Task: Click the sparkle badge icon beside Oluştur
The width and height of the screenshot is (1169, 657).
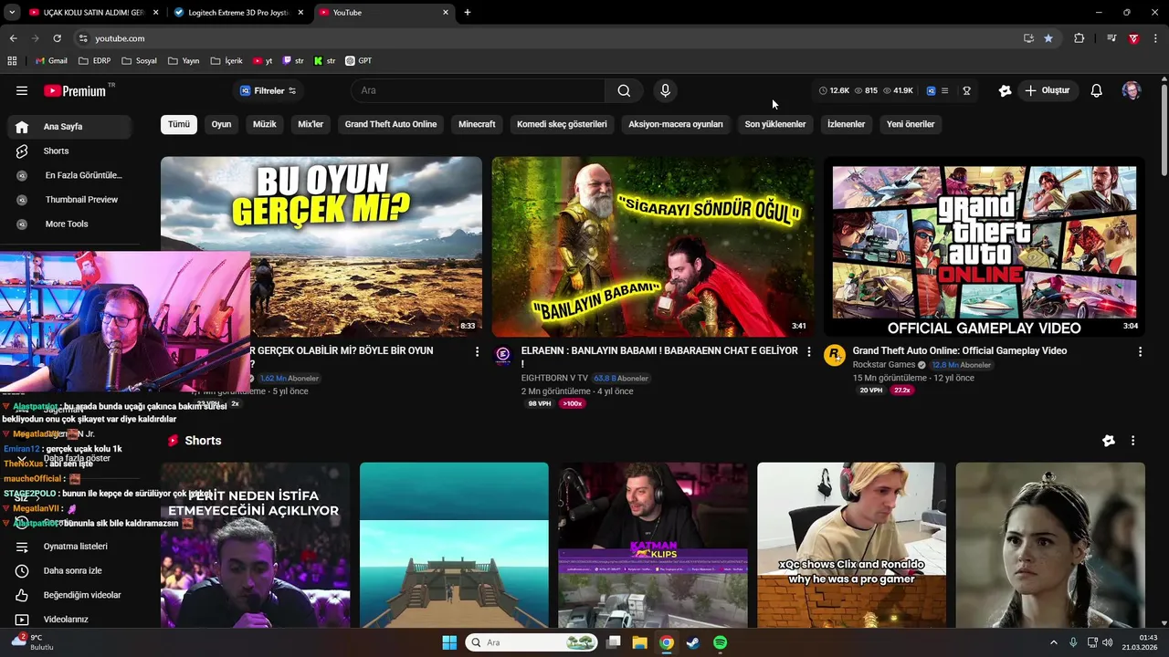Action: (1005, 90)
